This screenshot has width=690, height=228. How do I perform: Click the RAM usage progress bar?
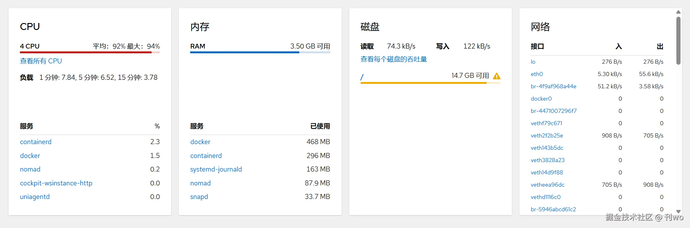260,52
